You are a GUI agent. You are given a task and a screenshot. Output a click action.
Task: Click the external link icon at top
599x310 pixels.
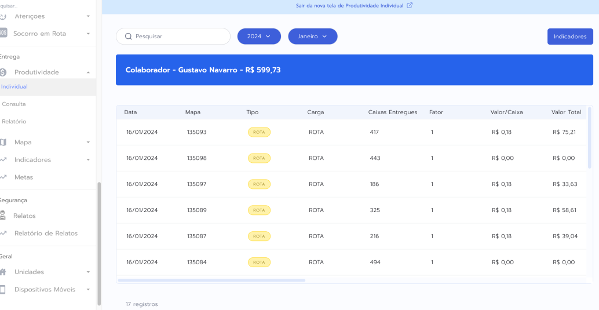pos(410,5)
